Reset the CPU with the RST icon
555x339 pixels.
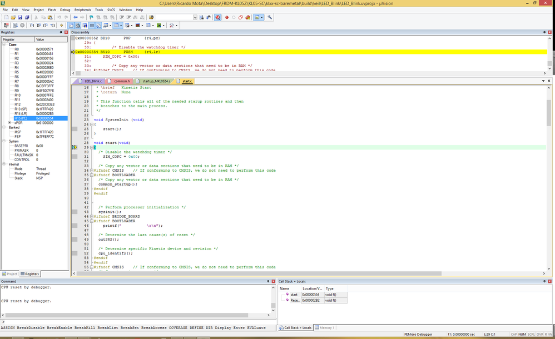coord(6,26)
